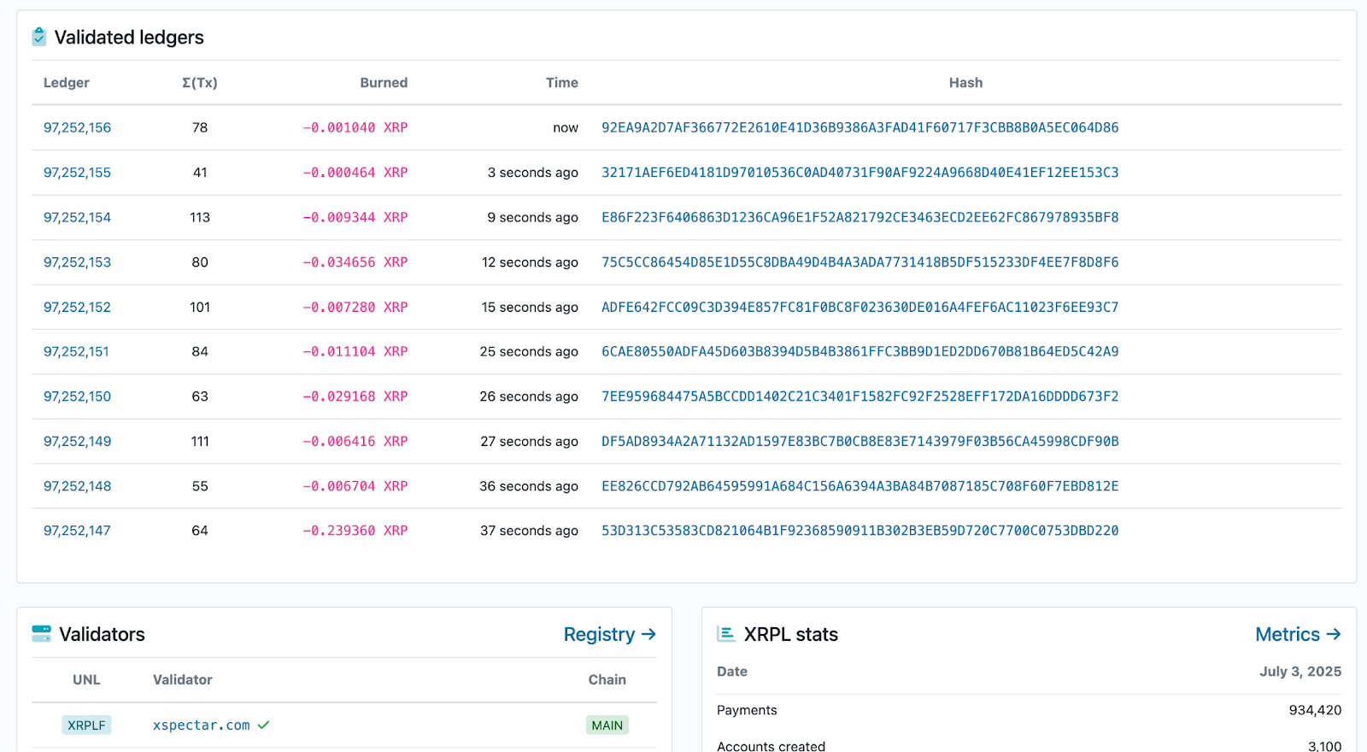Click the XRPLF UNL badge

point(86,725)
